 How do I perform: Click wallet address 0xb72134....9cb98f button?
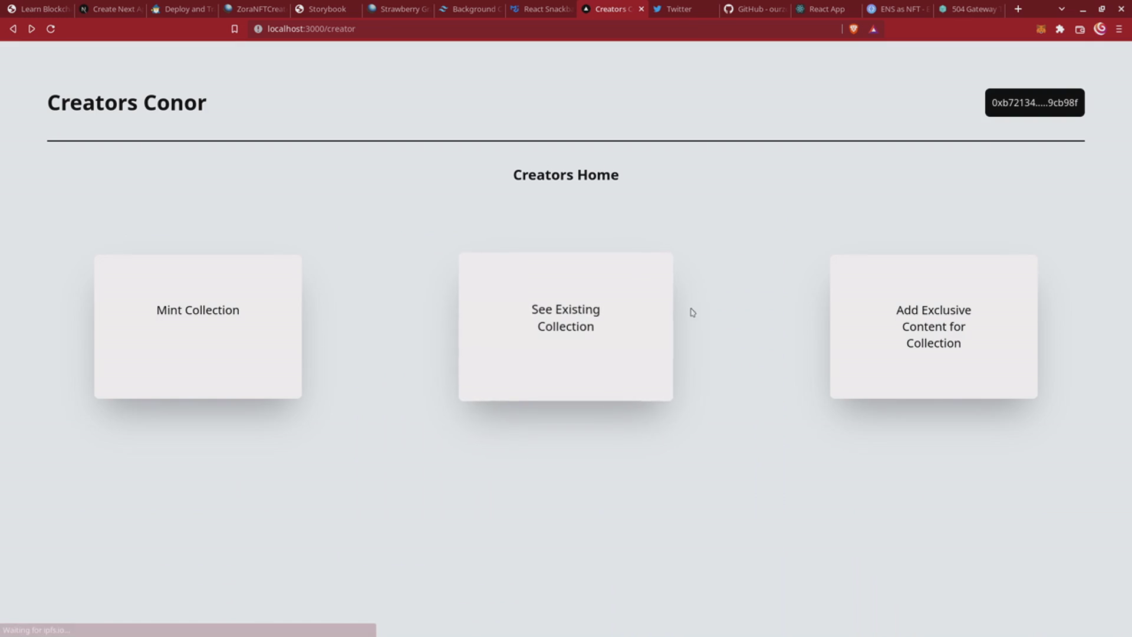coord(1034,103)
